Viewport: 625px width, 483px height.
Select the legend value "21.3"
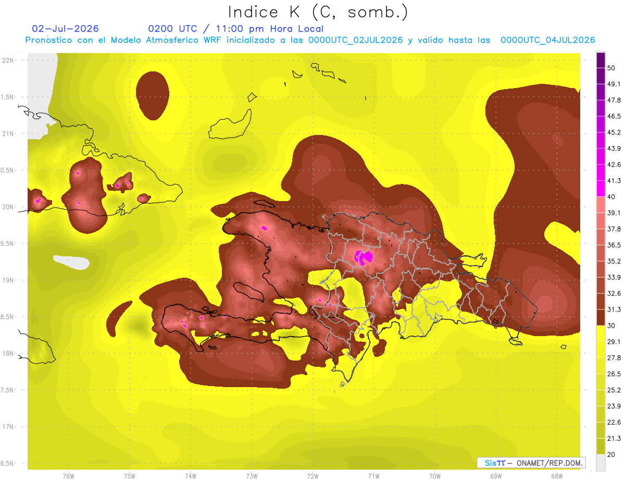614,438
